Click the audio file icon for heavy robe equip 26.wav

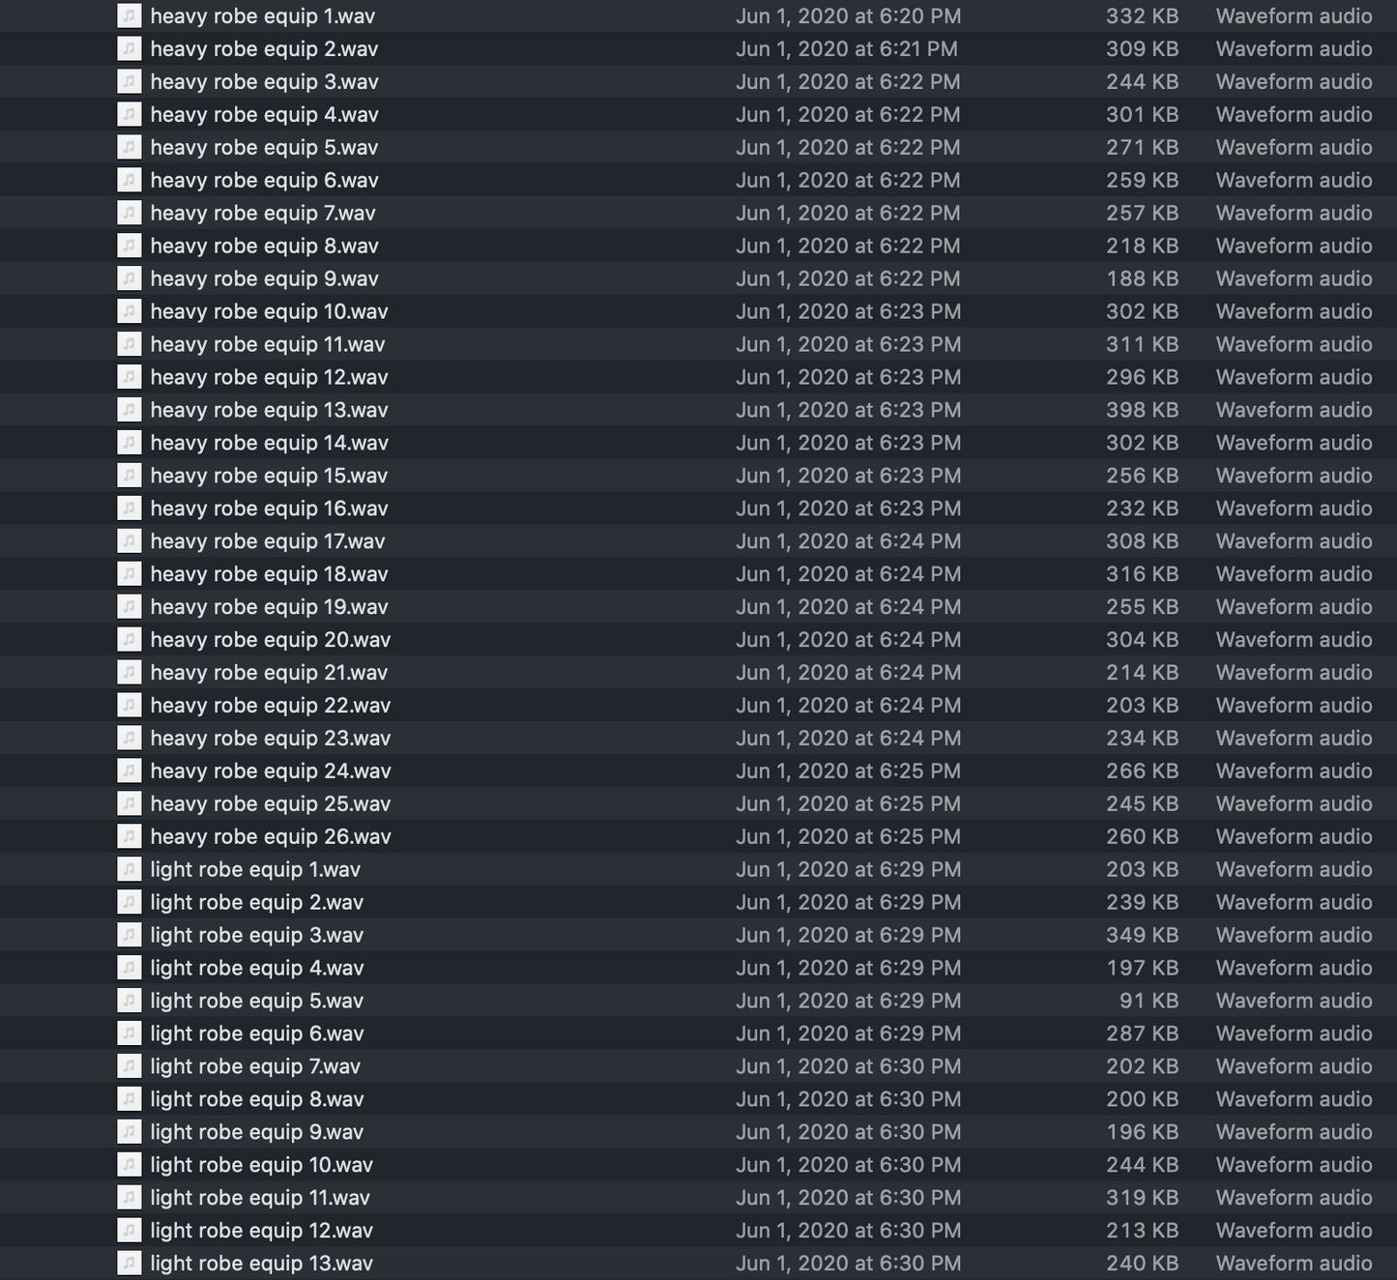click(x=130, y=836)
